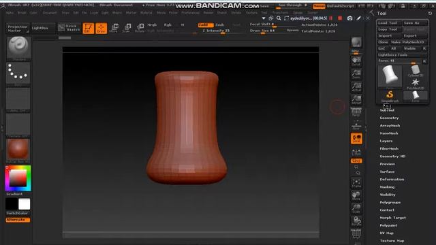Open the current brush thumbnail picker

(x=18, y=48)
